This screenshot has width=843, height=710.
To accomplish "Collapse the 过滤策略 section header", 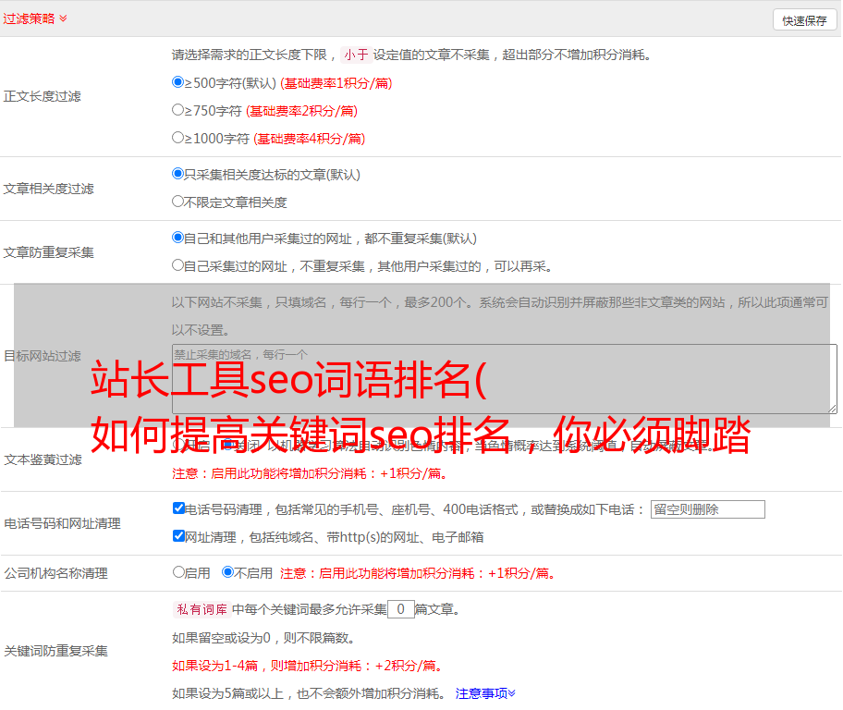I will pos(29,18).
